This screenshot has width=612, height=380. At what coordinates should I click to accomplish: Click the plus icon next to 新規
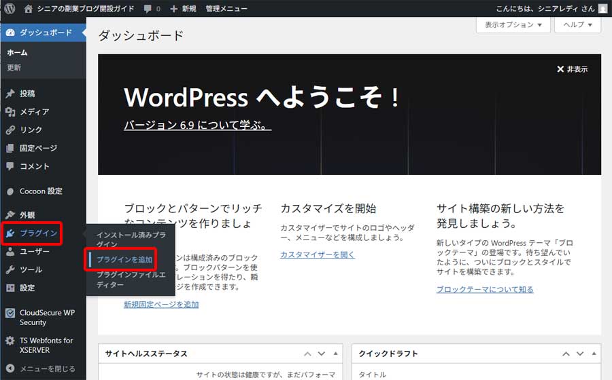(173, 9)
